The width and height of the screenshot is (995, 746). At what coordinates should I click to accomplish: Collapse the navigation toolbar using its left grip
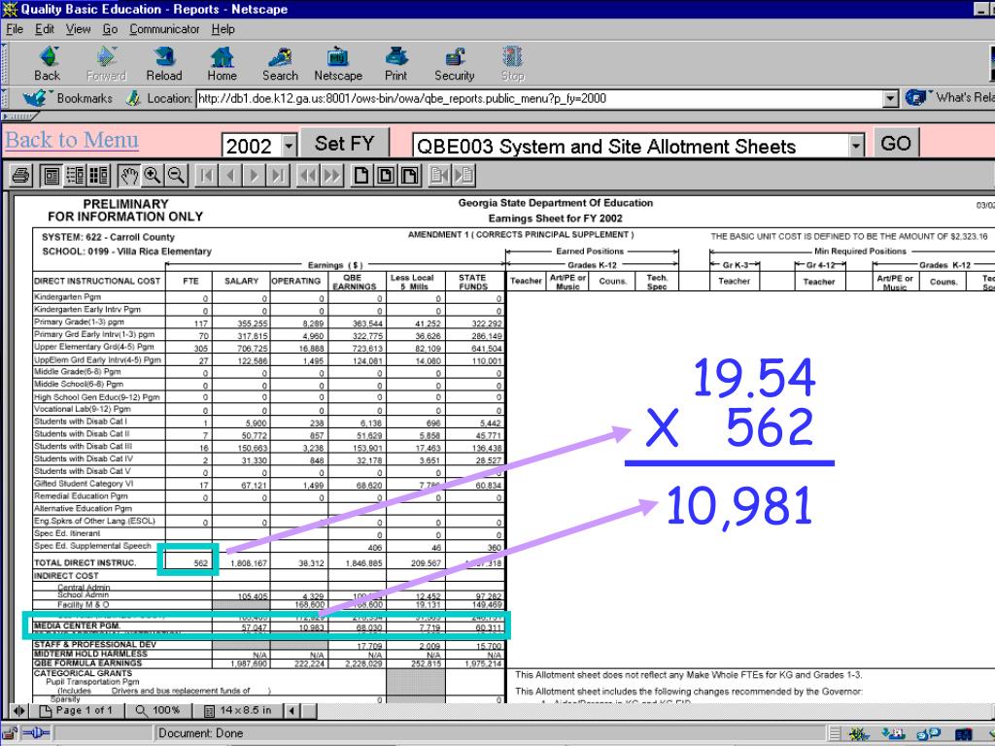(x=5, y=64)
